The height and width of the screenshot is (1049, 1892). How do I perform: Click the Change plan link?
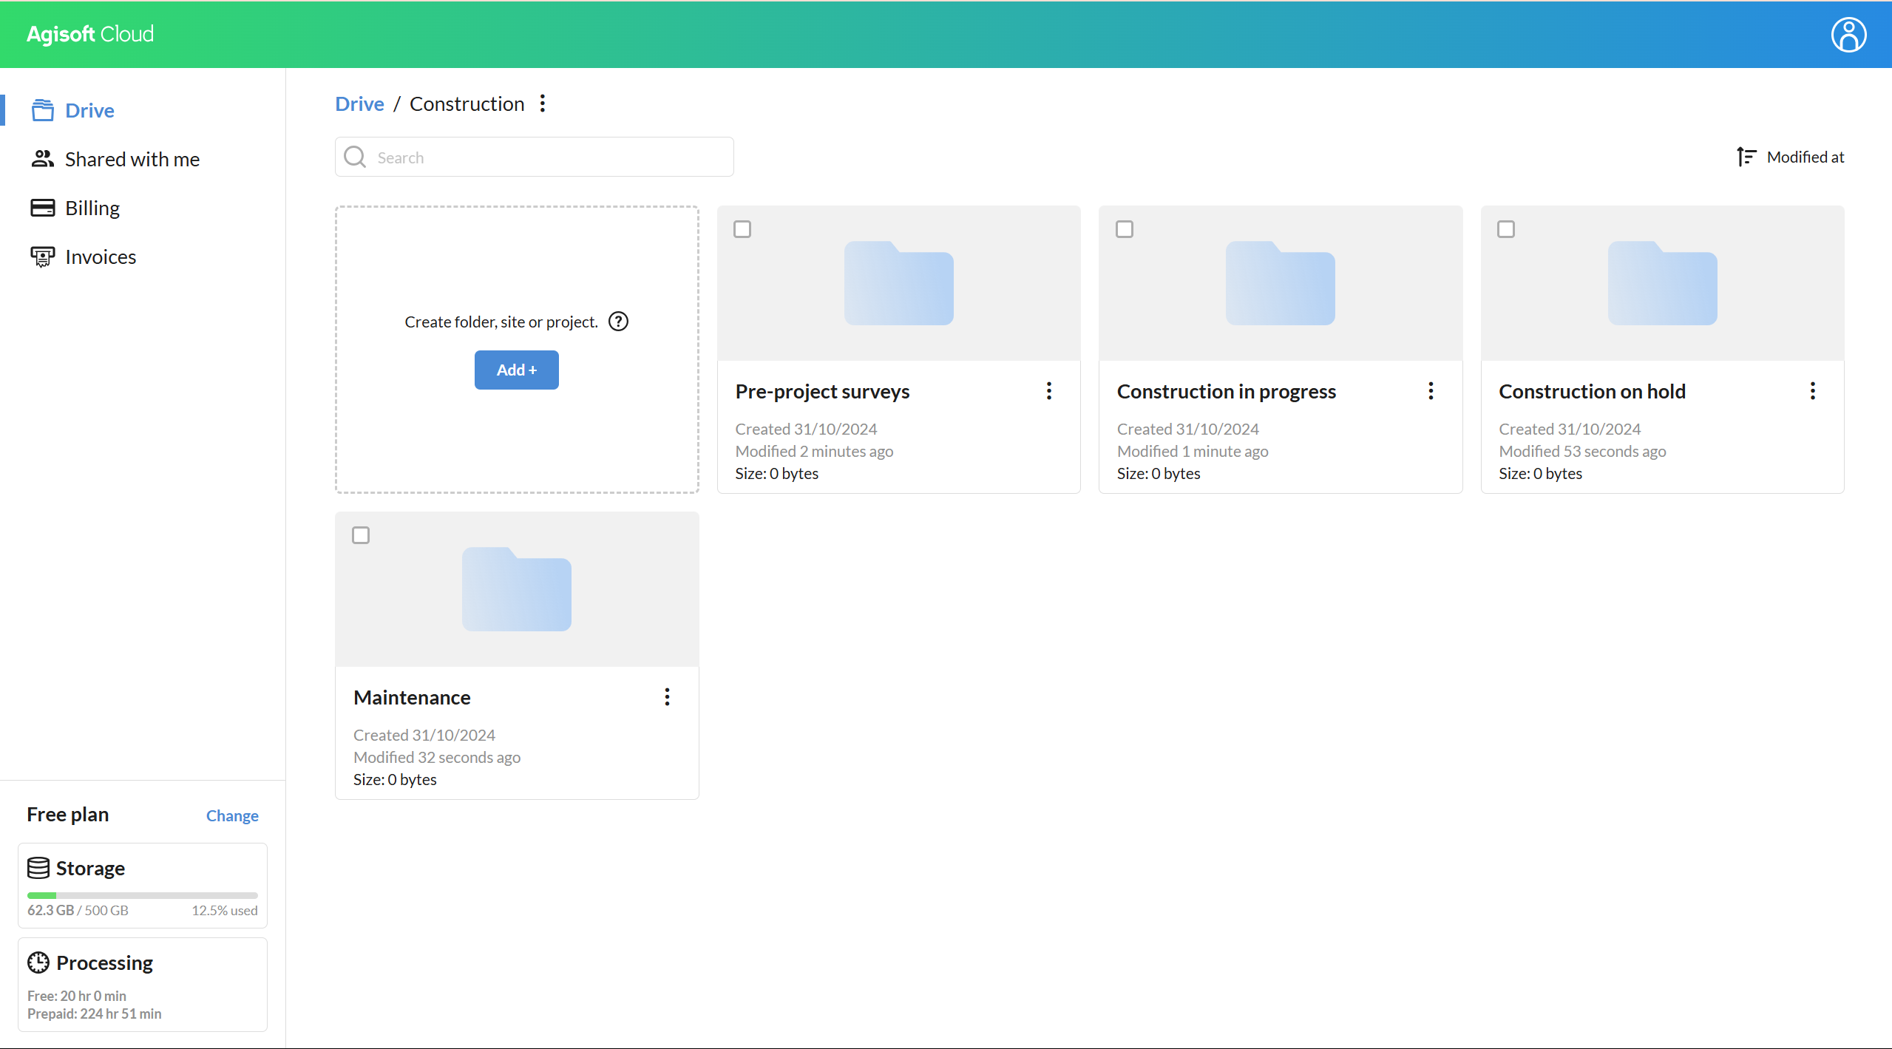tap(232, 815)
